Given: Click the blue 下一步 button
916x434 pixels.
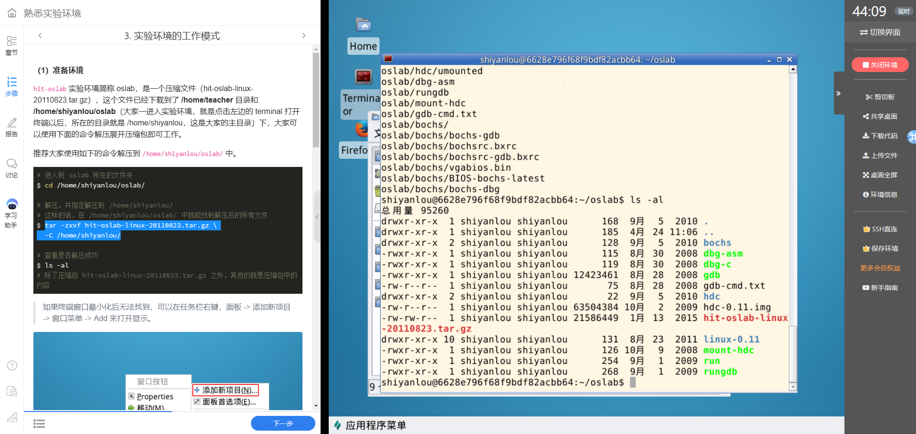Looking at the screenshot, I should [283, 423].
